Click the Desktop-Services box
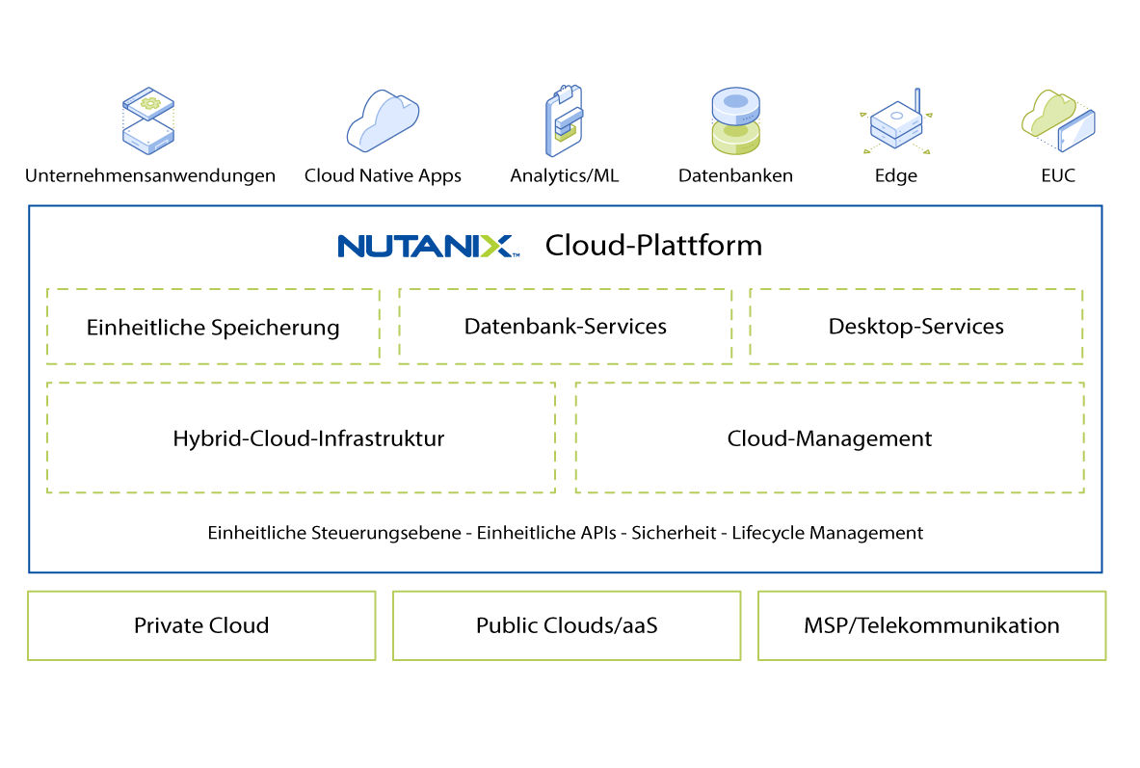Image resolution: width=1140 pixels, height=768 pixels. pos(915,326)
